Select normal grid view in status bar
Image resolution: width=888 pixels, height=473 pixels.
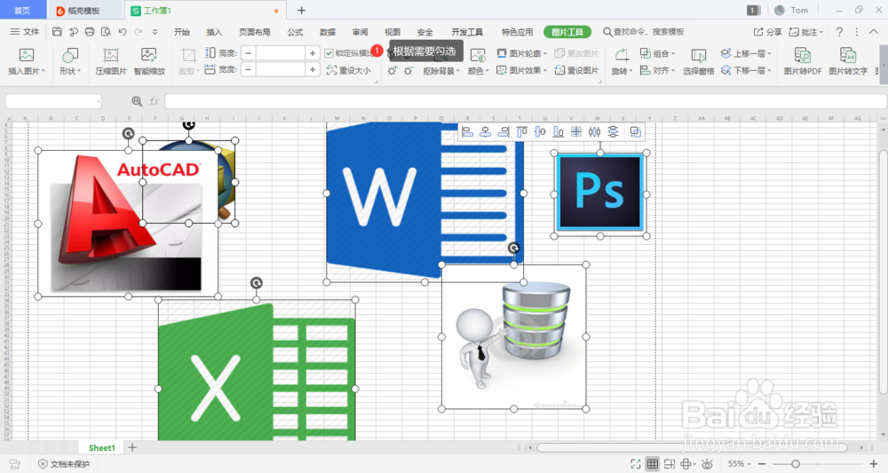click(653, 464)
